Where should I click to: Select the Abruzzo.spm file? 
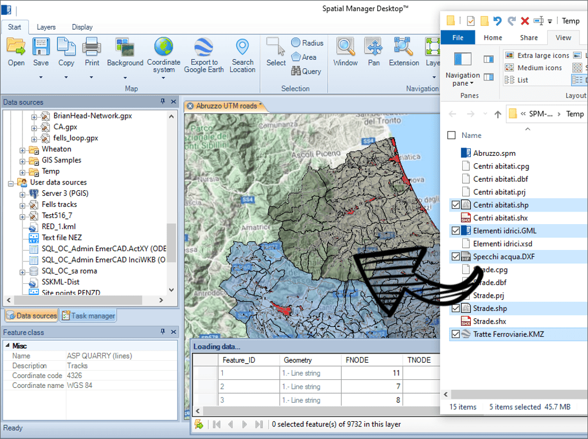coord(494,153)
